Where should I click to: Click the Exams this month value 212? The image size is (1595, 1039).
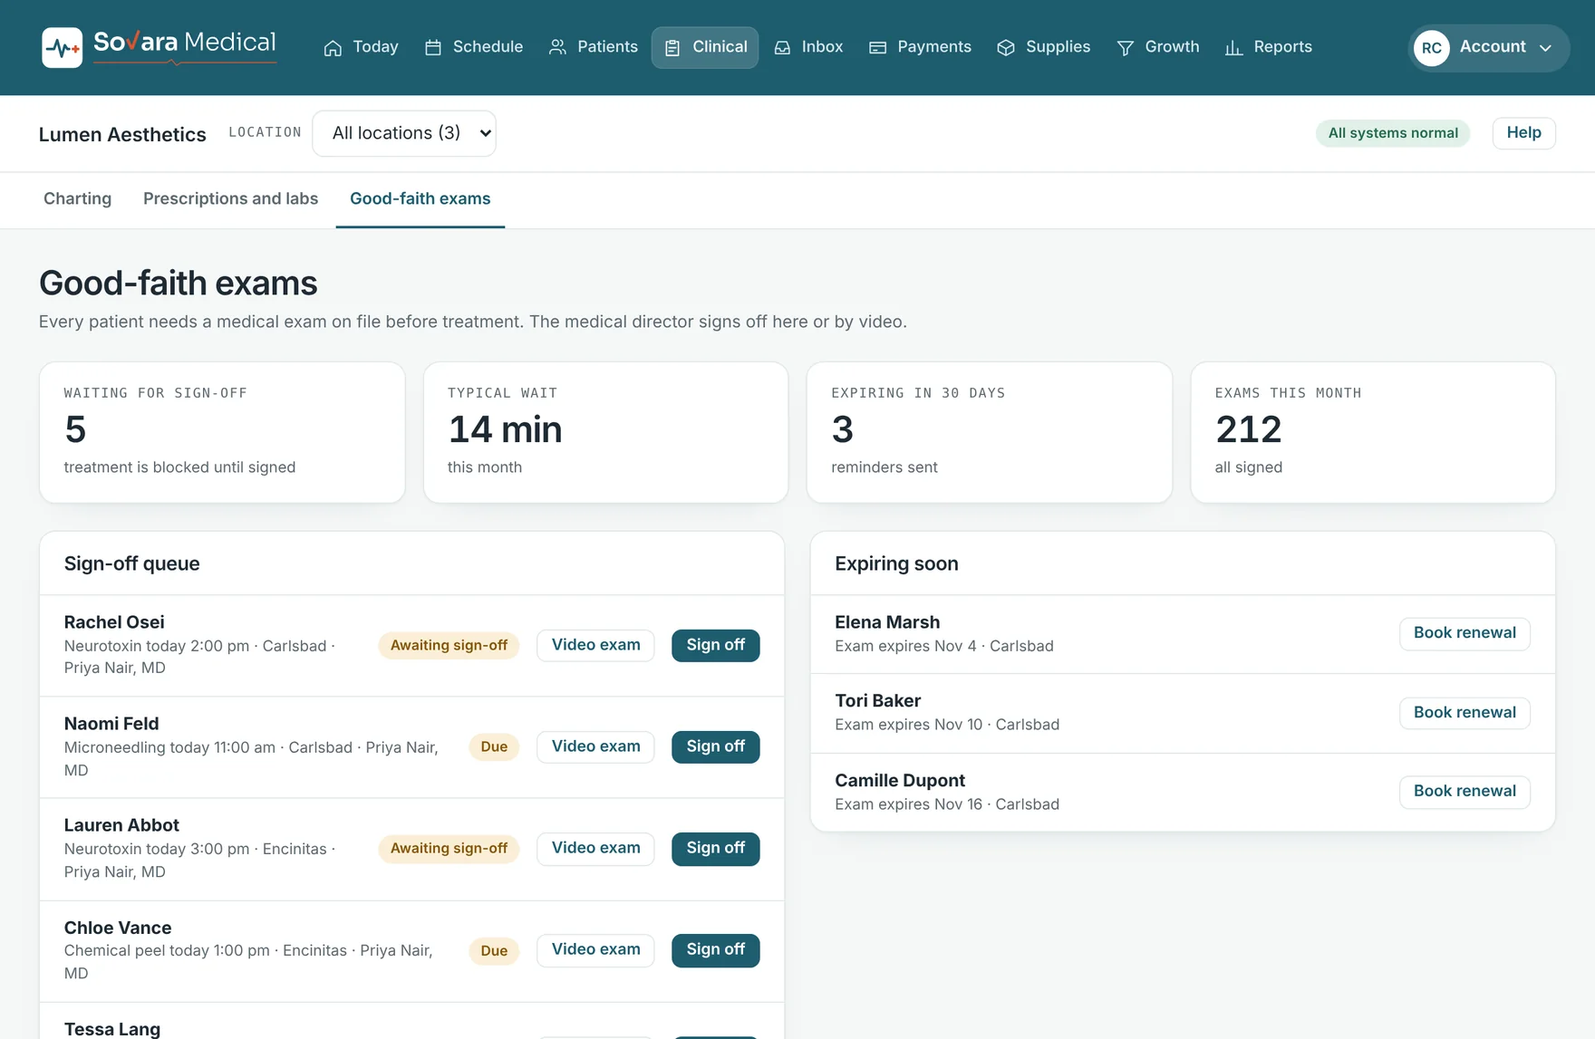point(1248,429)
